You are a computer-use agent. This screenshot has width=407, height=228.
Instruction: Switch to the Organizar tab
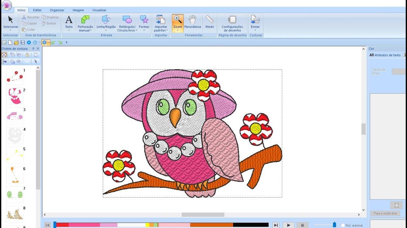click(57, 10)
